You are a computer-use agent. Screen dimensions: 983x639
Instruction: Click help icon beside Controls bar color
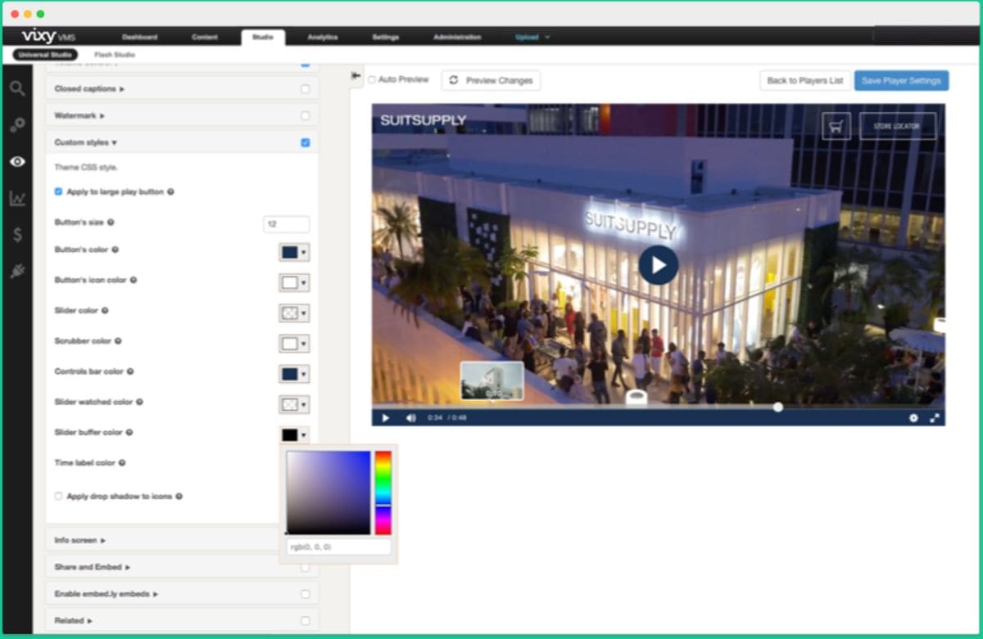[130, 371]
